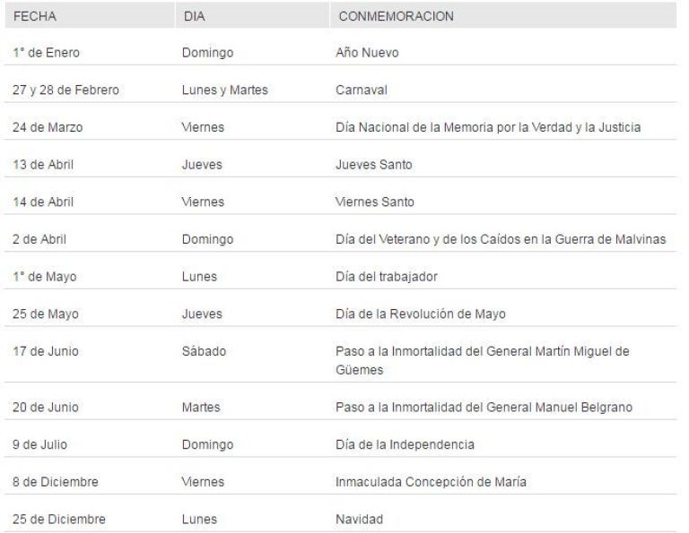The image size is (689, 533).
Task: Click Lunes y Martes day cell
Action: click(224, 90)
